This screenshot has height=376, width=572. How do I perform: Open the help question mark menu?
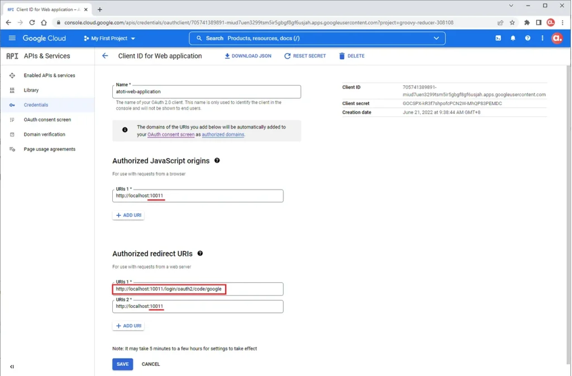pyautogui.click(x=527, y=39)
